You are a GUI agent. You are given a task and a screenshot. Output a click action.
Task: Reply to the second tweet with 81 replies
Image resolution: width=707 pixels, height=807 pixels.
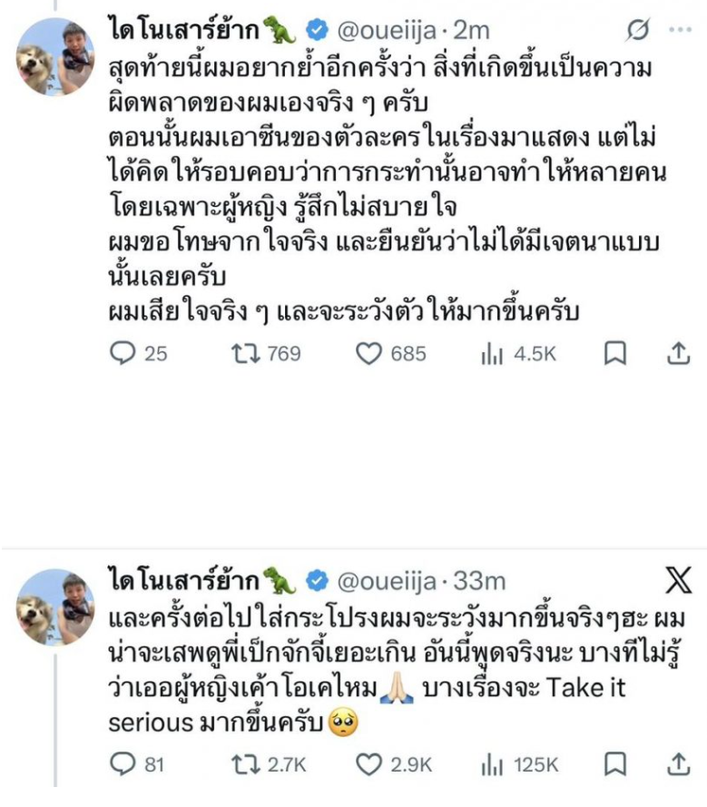click(x=123, y=765)
